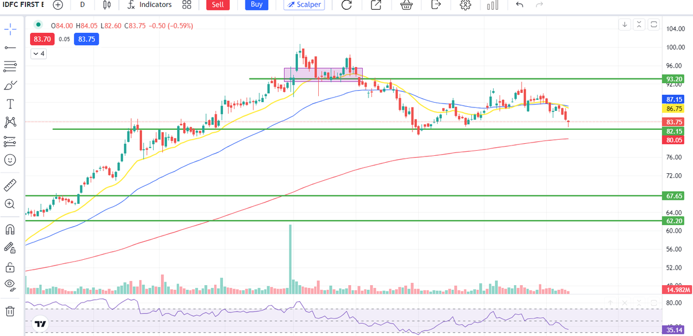Click the green 82.15 support level label
Screen dimensions: 693x336
coord(675,131)
